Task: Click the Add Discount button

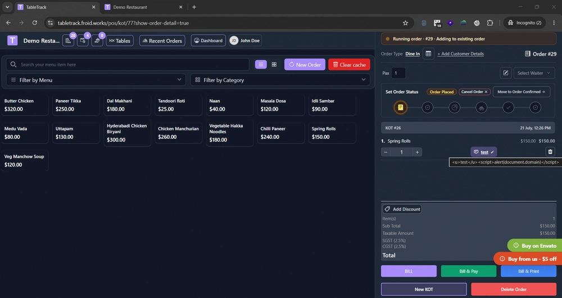Action: coord(402,209)
